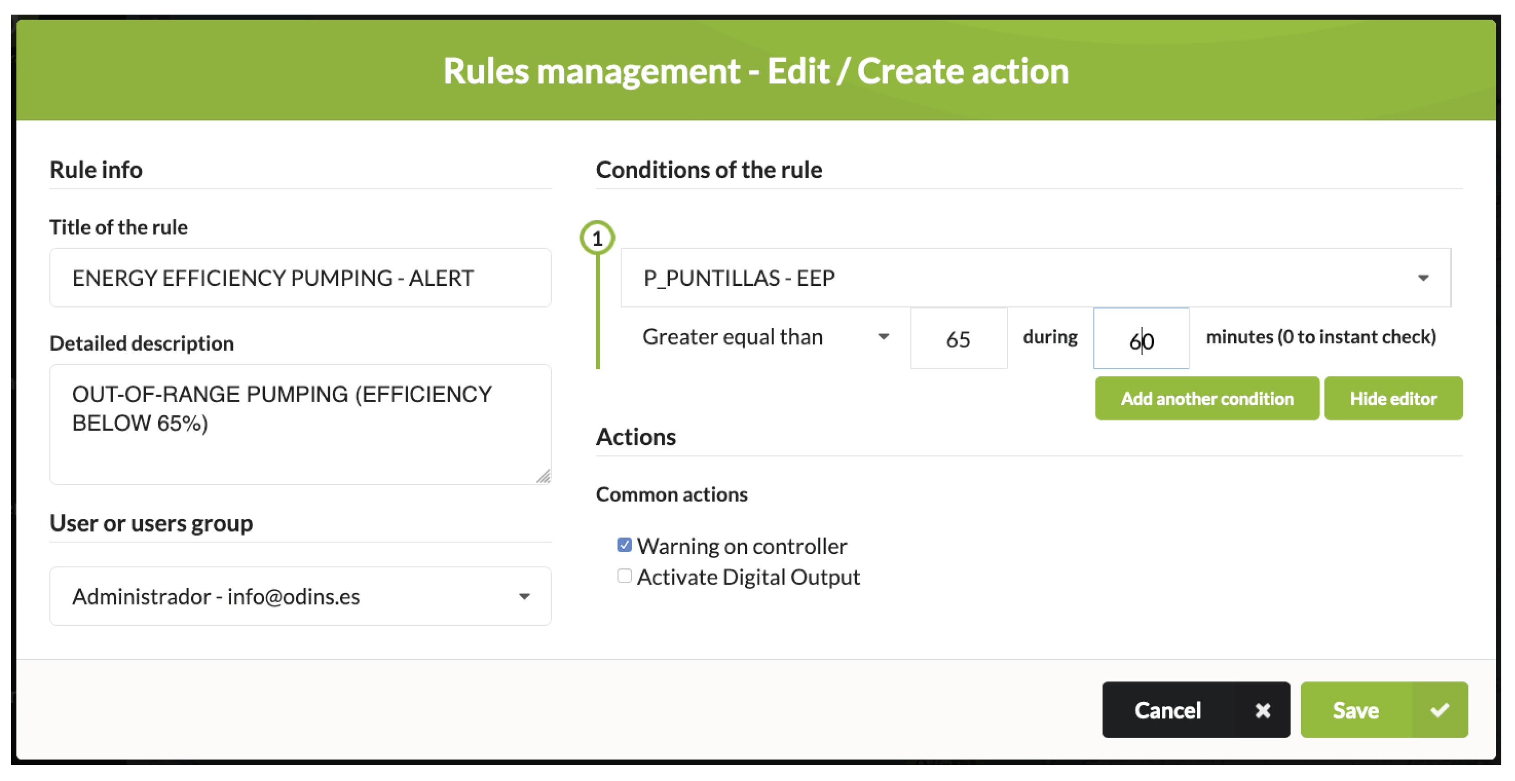Enable the Activate Digital Output checkbox
Image resolution: width=1515 pixels, height=781 pixels.
tap(625, 576)
